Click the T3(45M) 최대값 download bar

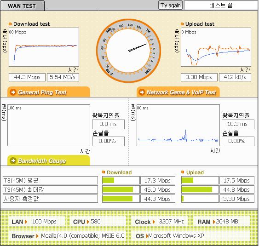point(121,189)
